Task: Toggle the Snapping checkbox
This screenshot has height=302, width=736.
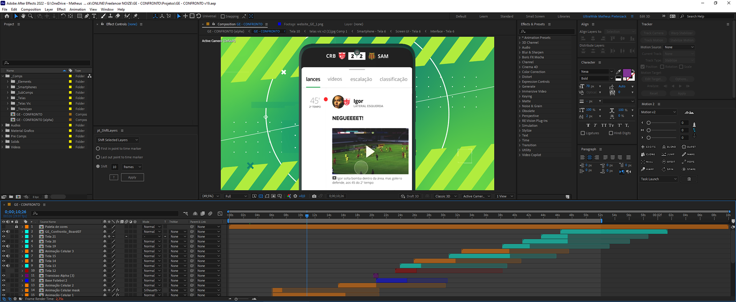Action: tap(223, 16)
